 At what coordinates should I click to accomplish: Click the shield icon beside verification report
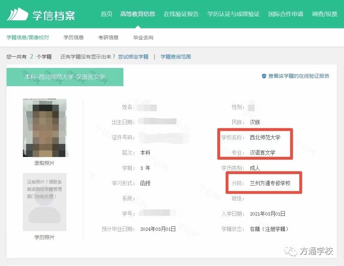click(264, 76)
